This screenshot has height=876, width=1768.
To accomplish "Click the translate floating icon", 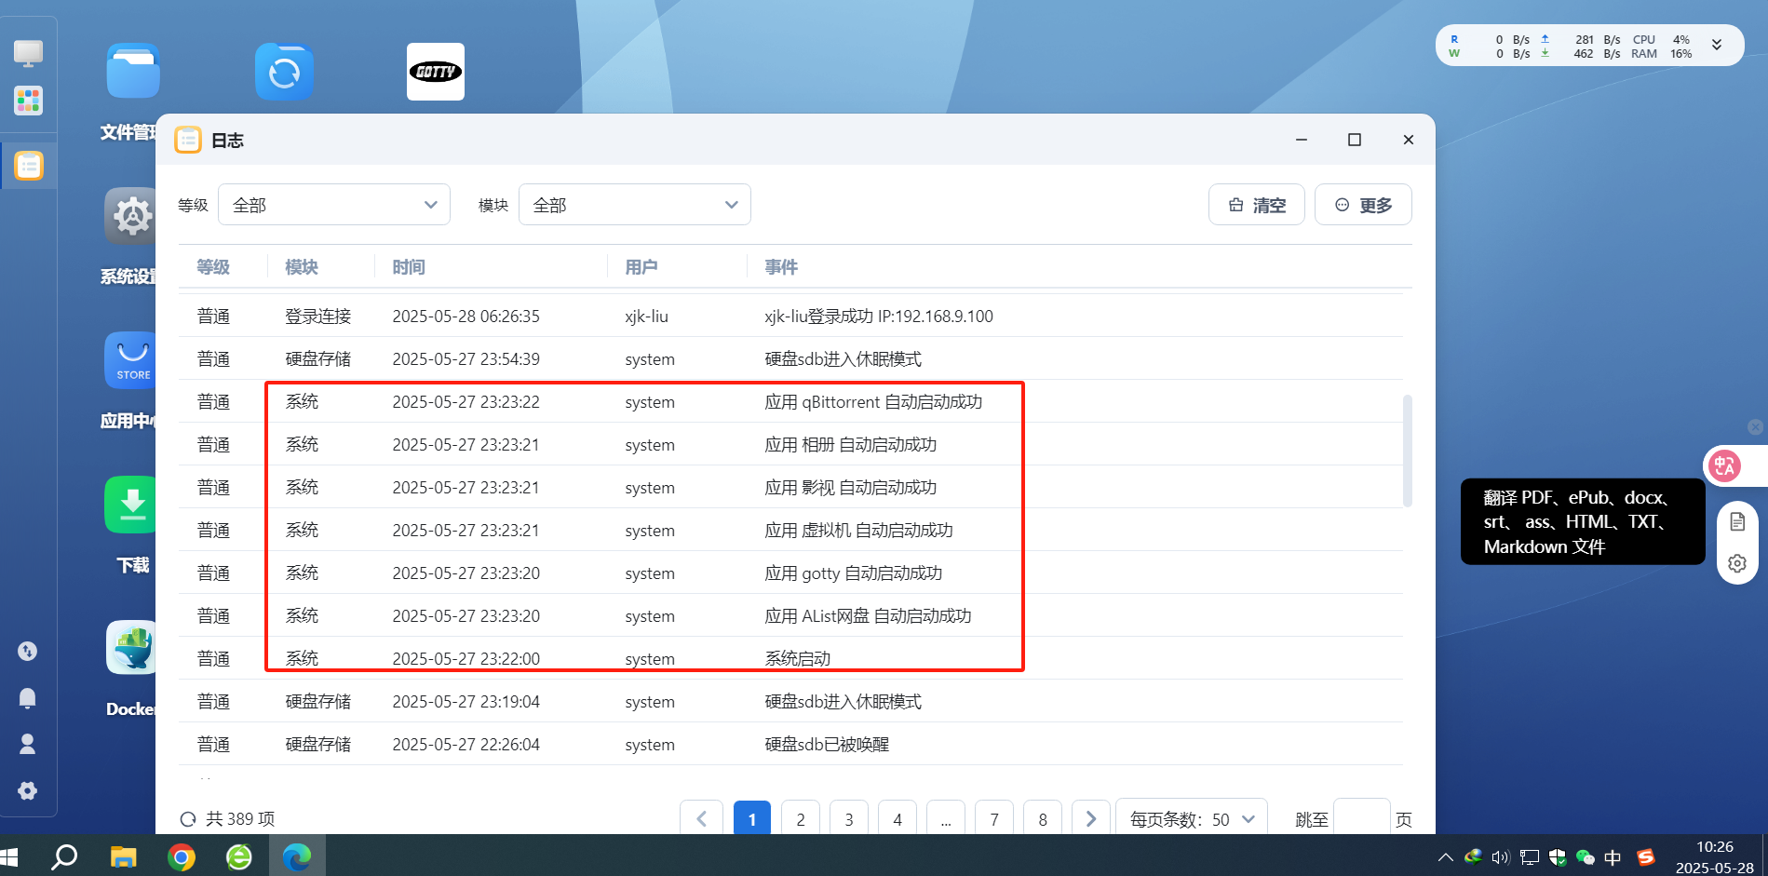I will 1725,465.
